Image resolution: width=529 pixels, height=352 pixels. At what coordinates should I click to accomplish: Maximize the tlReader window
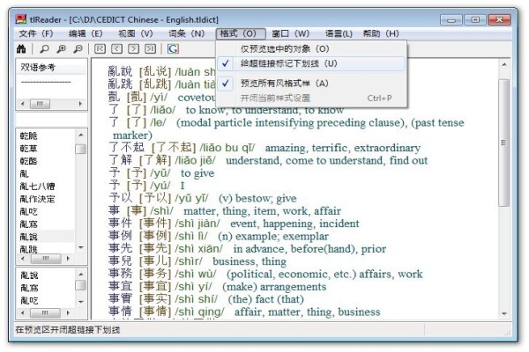474,19
